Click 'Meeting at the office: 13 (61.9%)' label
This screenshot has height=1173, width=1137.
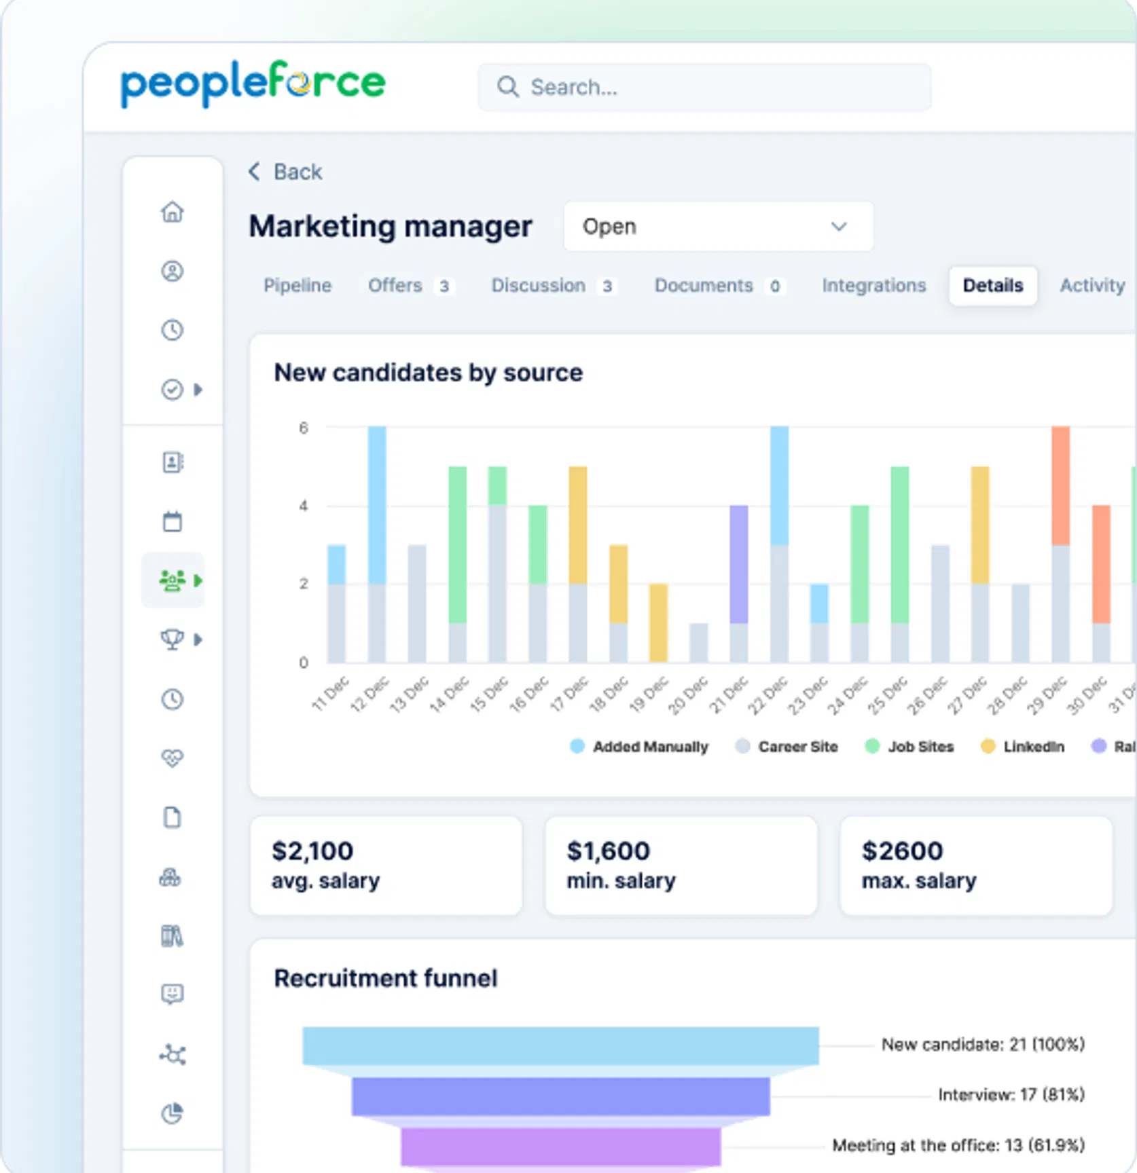point(958,1146)
